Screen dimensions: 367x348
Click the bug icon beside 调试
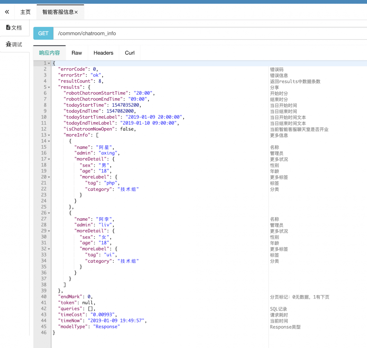pyautogui.click(x=9, y=44)
